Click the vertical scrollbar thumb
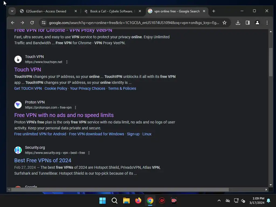 271,62
